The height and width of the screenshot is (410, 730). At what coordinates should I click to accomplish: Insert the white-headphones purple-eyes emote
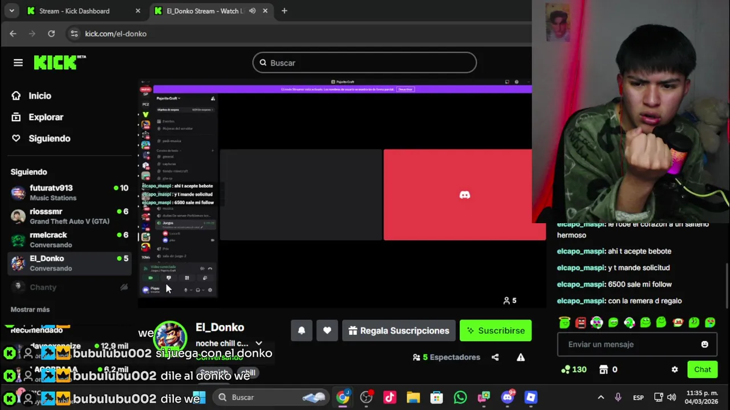click(597, 323)
